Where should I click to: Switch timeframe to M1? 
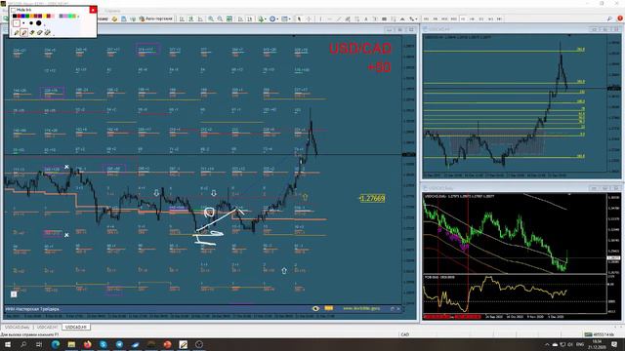point(426,19)
